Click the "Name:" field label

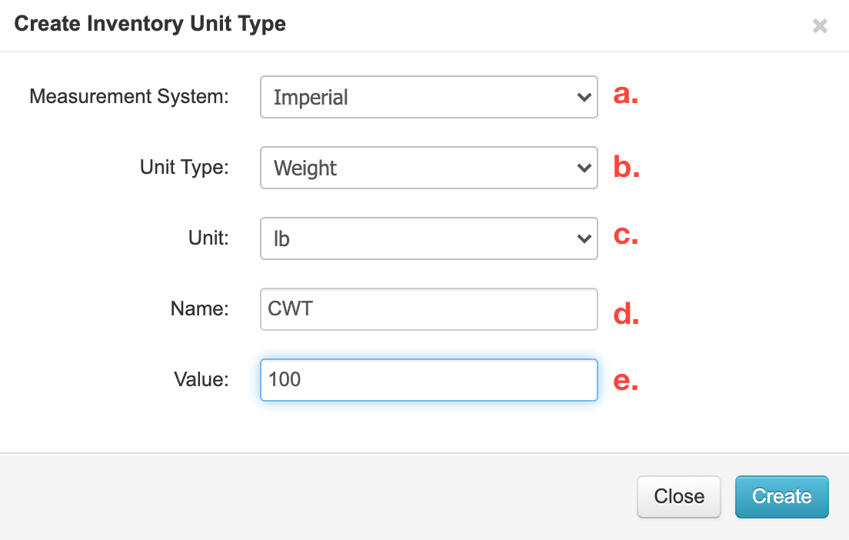click(x=200, y=308)
